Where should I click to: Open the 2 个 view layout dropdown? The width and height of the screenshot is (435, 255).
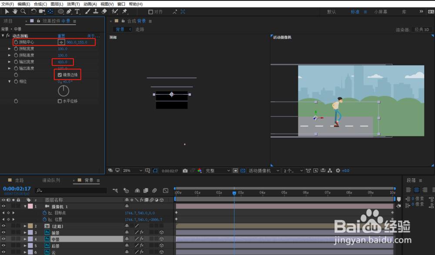(x=293, y=171)
